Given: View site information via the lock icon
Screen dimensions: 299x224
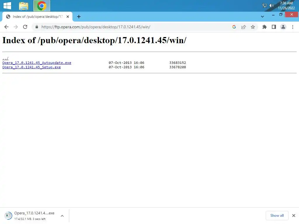Looking at the screenshot, I should (37, 27).
